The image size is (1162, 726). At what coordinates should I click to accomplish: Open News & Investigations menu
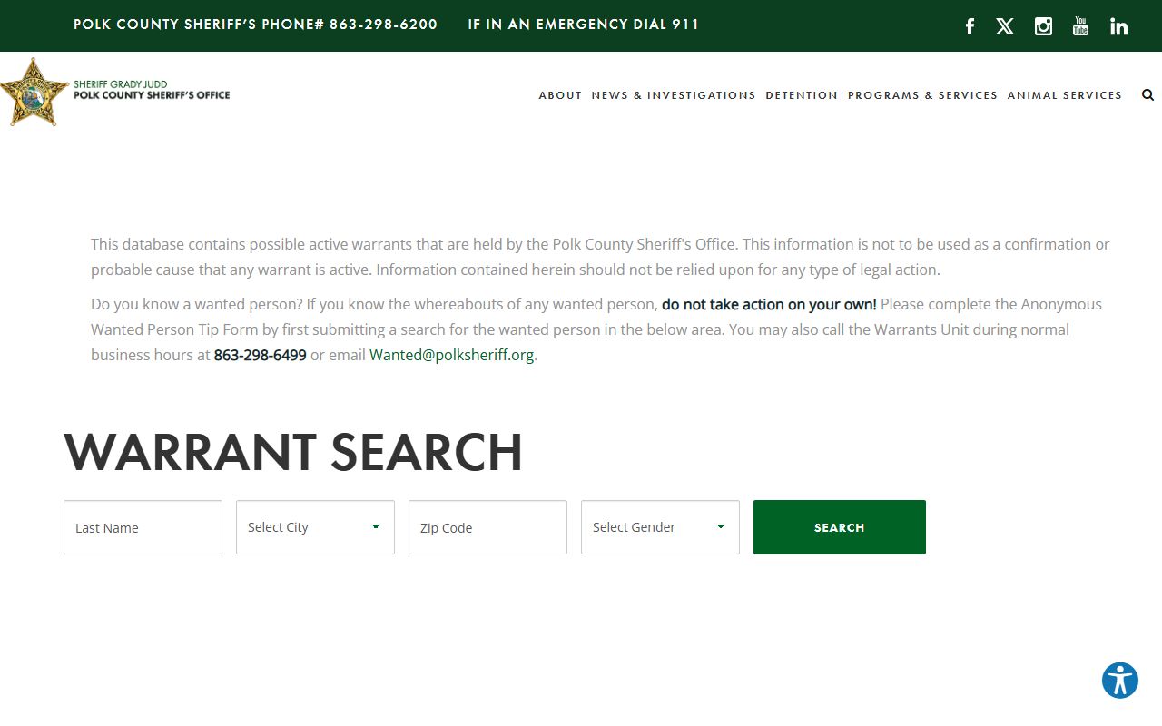point(674,95)
